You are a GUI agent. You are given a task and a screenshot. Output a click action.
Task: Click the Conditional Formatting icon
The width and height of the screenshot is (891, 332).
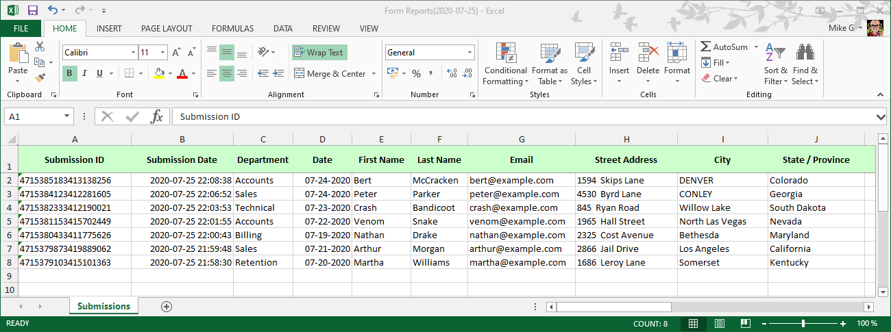point(505,53)
